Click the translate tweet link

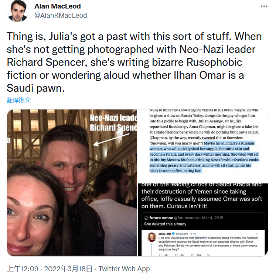tap(19, 100)
